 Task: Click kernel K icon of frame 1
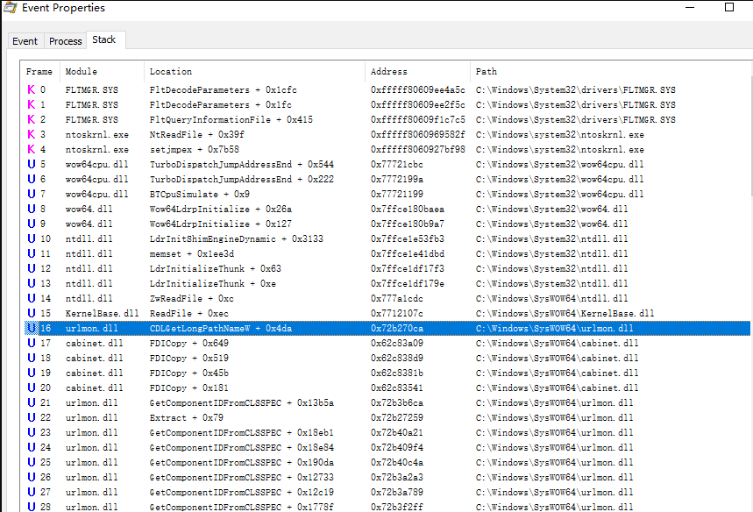point(32,104)
